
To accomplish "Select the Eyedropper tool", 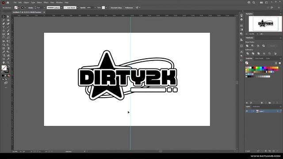I will point(4,52).
